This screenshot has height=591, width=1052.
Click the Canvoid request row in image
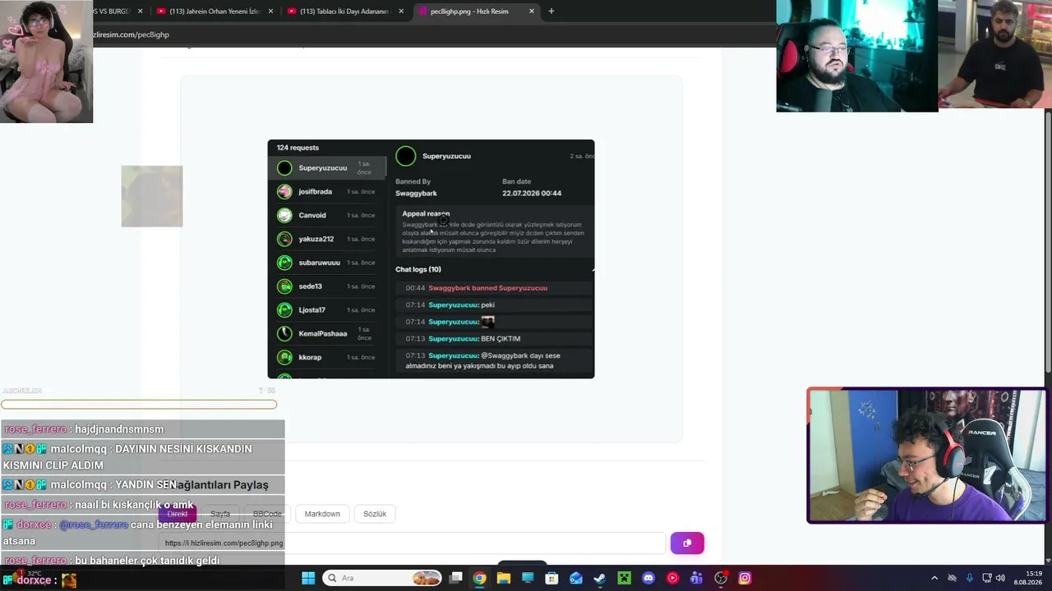pos(327,216)
